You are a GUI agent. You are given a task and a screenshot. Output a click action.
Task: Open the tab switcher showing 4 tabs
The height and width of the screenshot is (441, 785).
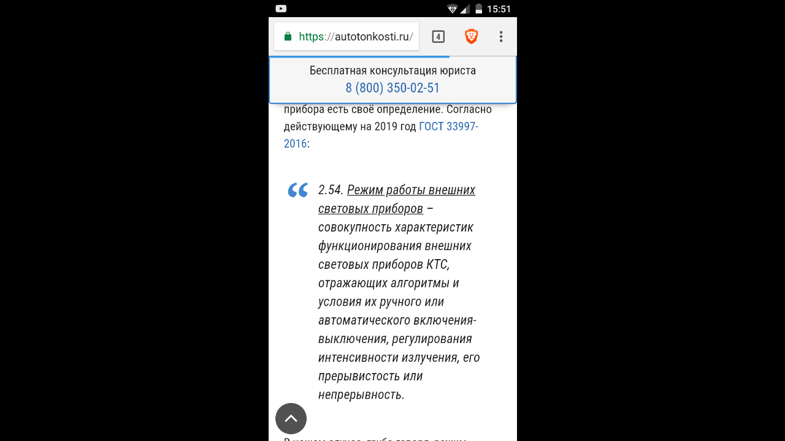(x=438, y=37)
